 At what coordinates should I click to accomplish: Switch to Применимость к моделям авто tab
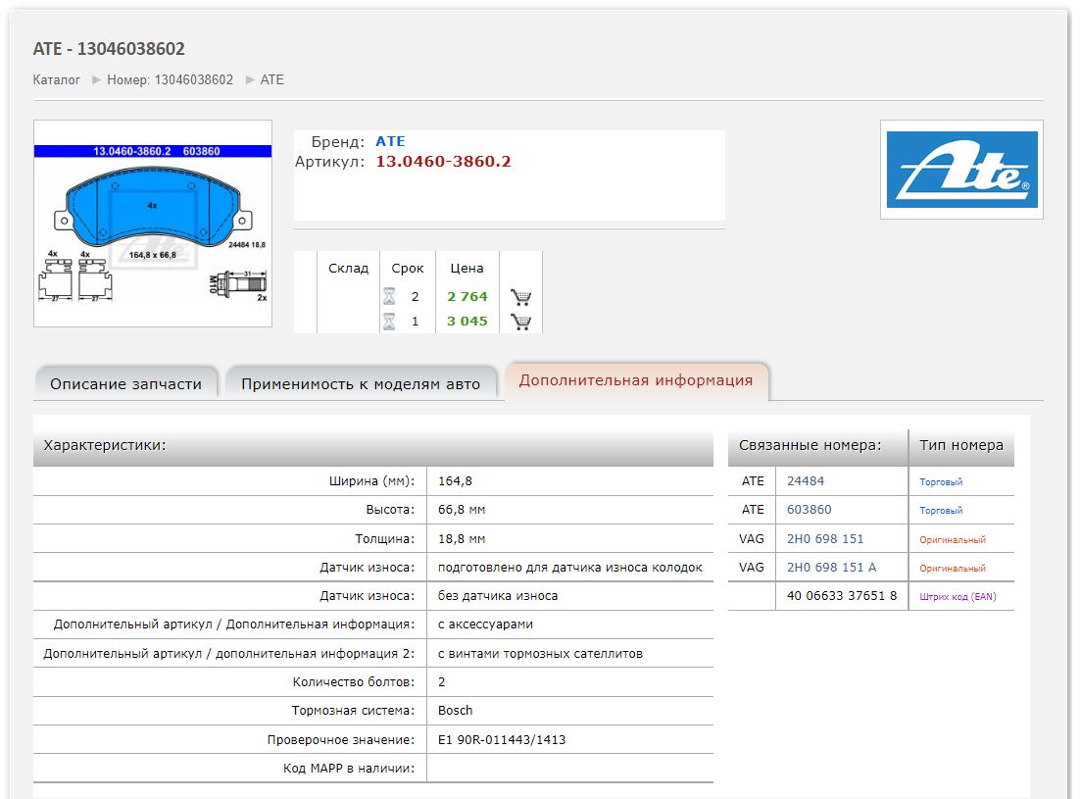361,384
